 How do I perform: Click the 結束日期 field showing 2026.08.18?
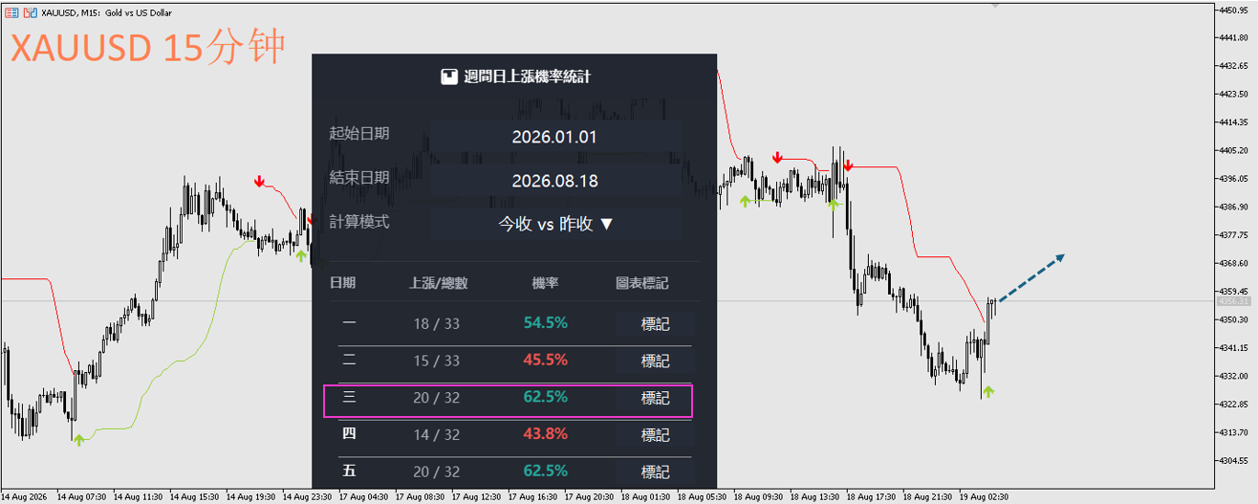pos(556,181)
